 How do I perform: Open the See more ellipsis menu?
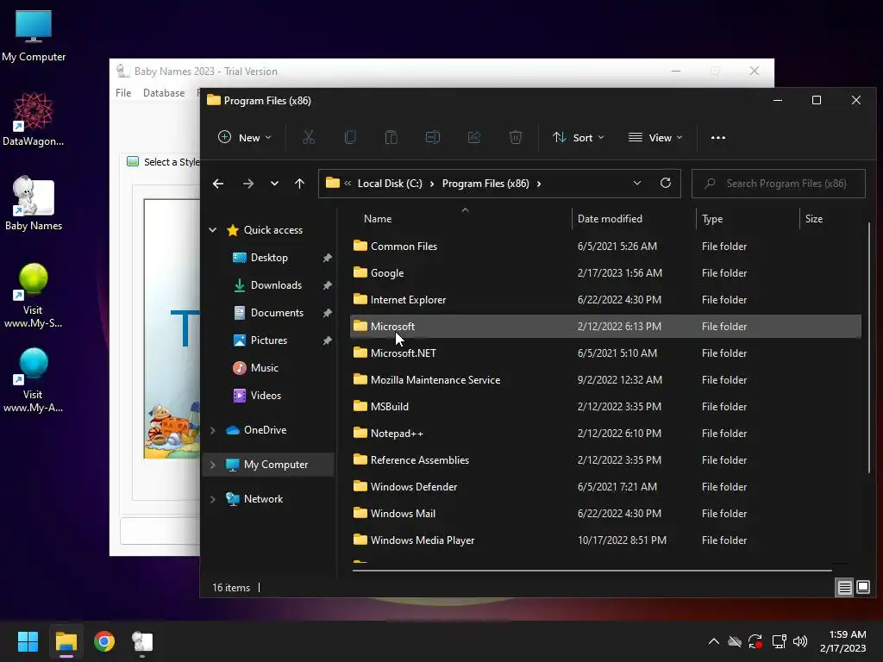(x=718, y=137)
